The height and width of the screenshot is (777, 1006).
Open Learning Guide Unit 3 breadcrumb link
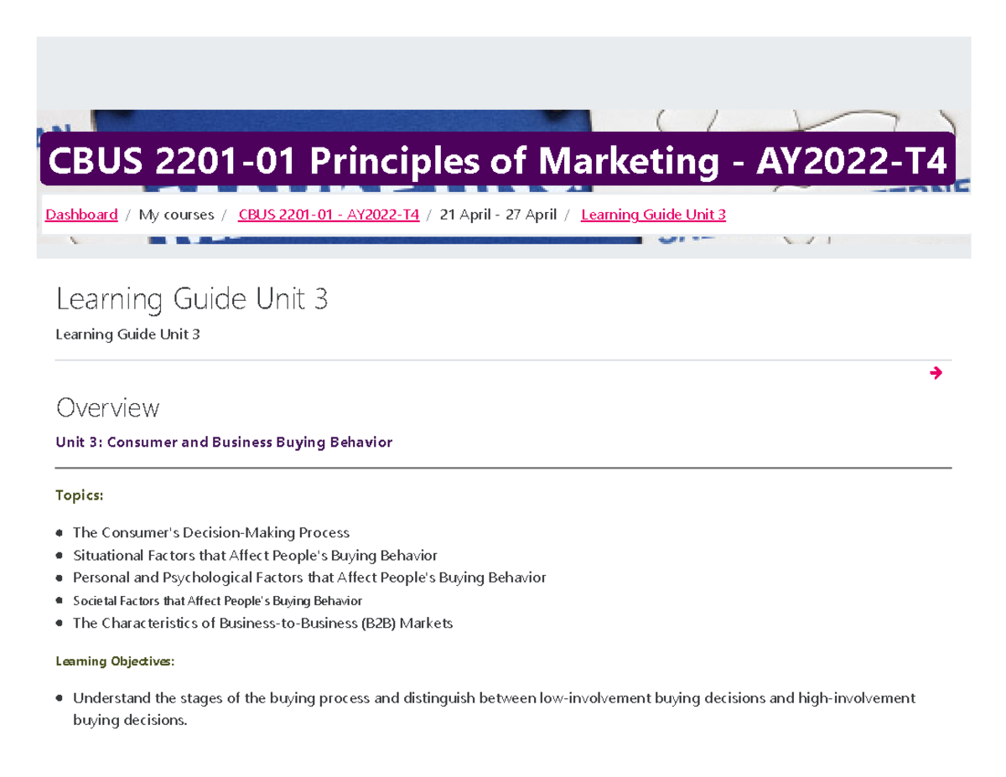[x=653, y=215]
